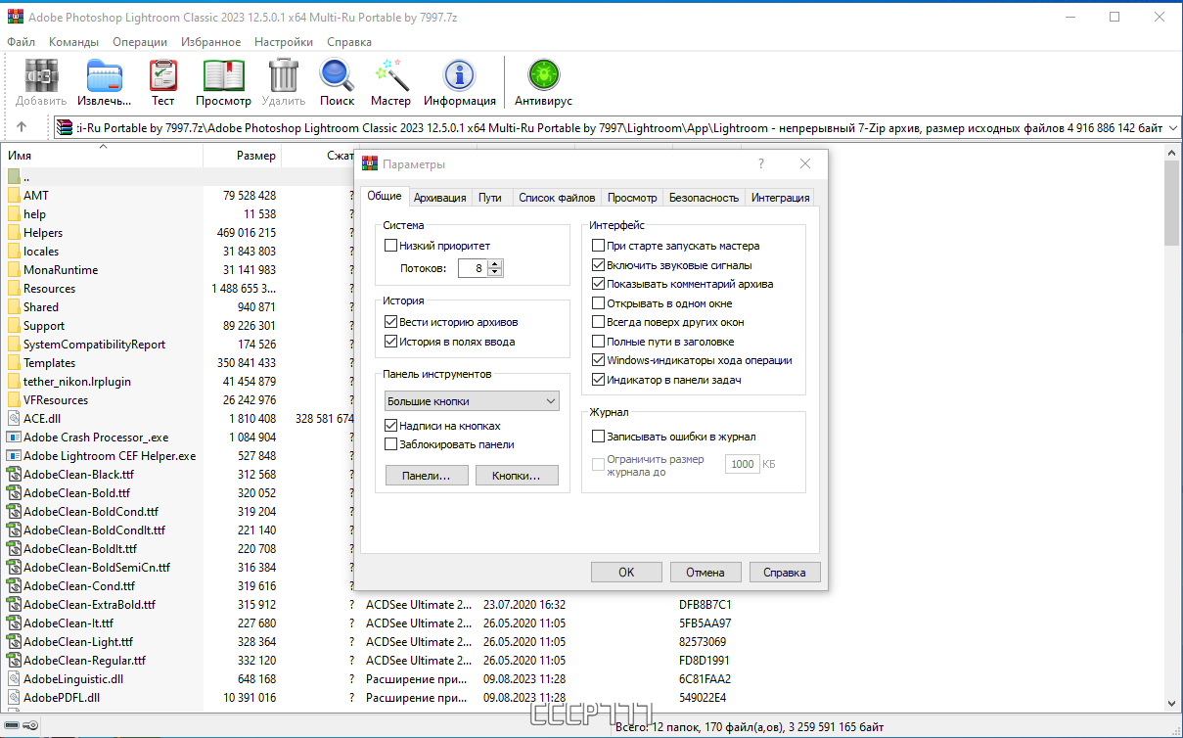
Task: Open the Файл menu
Action: 21,42
